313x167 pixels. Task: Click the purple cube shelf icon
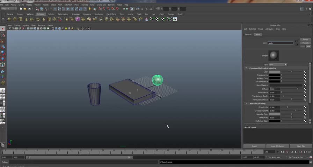tap(78, 19)
